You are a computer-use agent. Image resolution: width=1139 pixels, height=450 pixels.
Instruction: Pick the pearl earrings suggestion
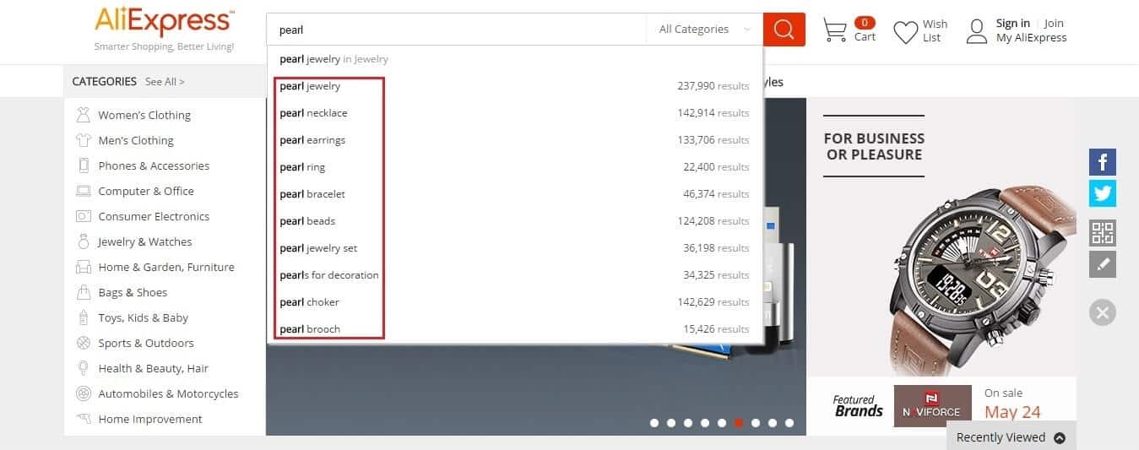pos(312,140)
